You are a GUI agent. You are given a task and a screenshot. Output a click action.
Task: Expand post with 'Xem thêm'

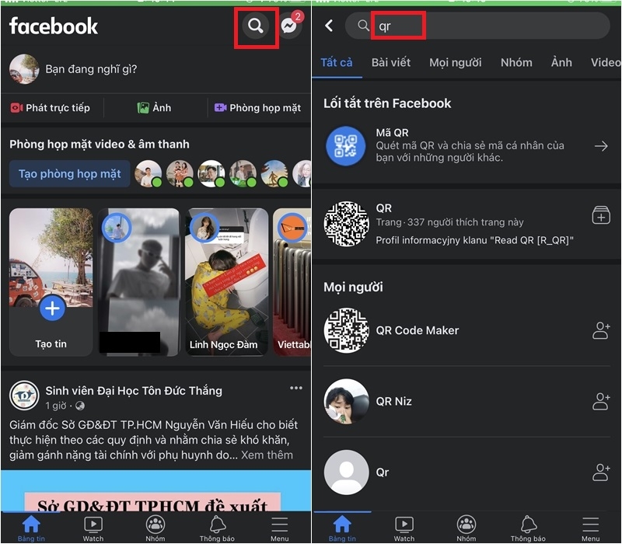tap(267, 455)
